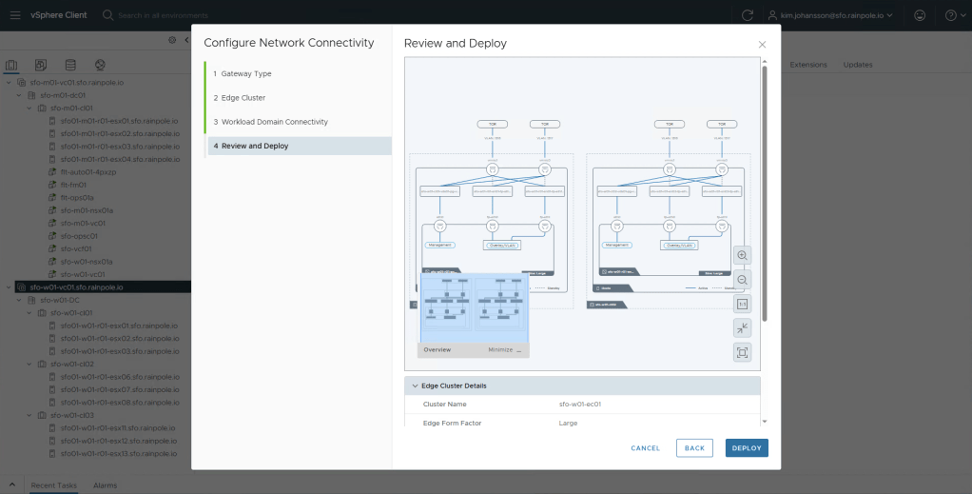The height and width of the screenshot is (494, 972).
Task: Click the refresh icon in the header
Action: (748, 15)
